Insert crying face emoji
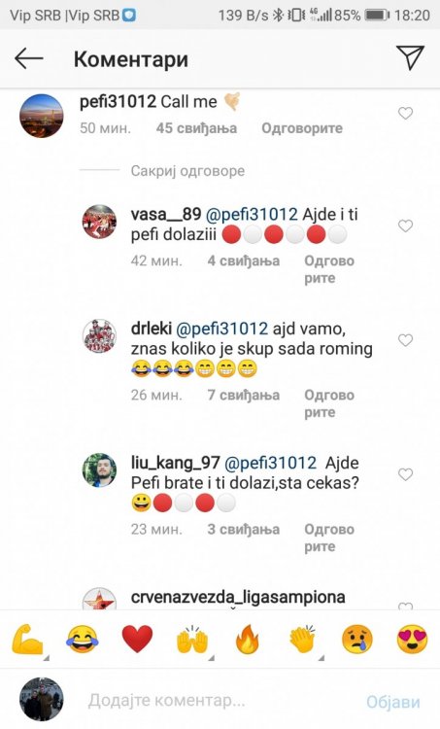 [356, 640]
